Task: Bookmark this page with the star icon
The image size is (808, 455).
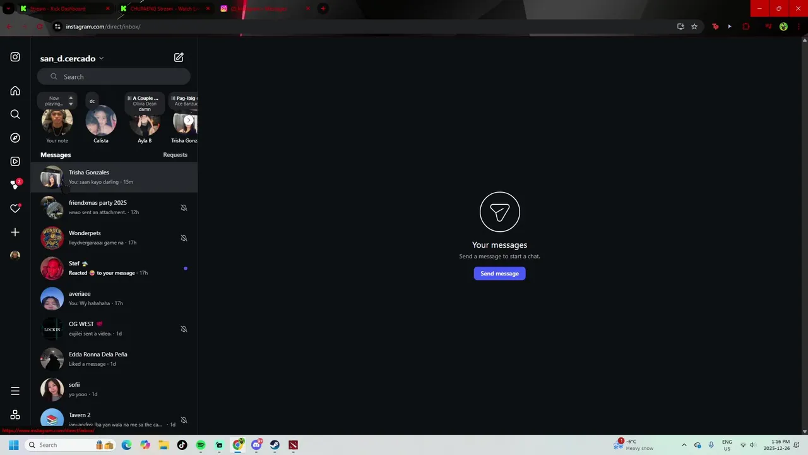Action: pyautogui.click(x=694, y=27)
